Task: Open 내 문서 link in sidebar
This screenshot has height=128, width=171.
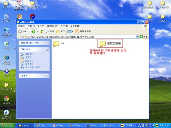Action: (26, 58)
